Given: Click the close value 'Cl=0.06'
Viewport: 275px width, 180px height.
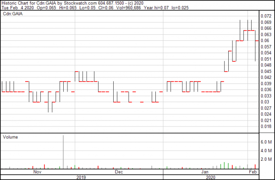Looking at the screenshot, I should tap(106, 8).
